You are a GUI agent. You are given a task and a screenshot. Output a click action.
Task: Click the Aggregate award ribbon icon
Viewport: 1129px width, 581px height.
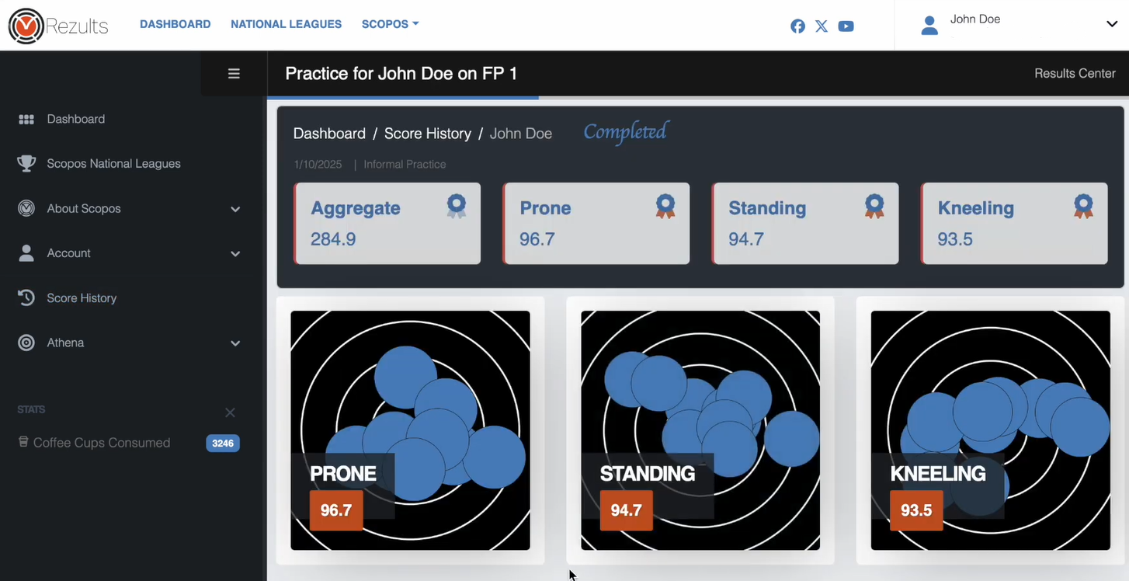(x=457, y=206)
